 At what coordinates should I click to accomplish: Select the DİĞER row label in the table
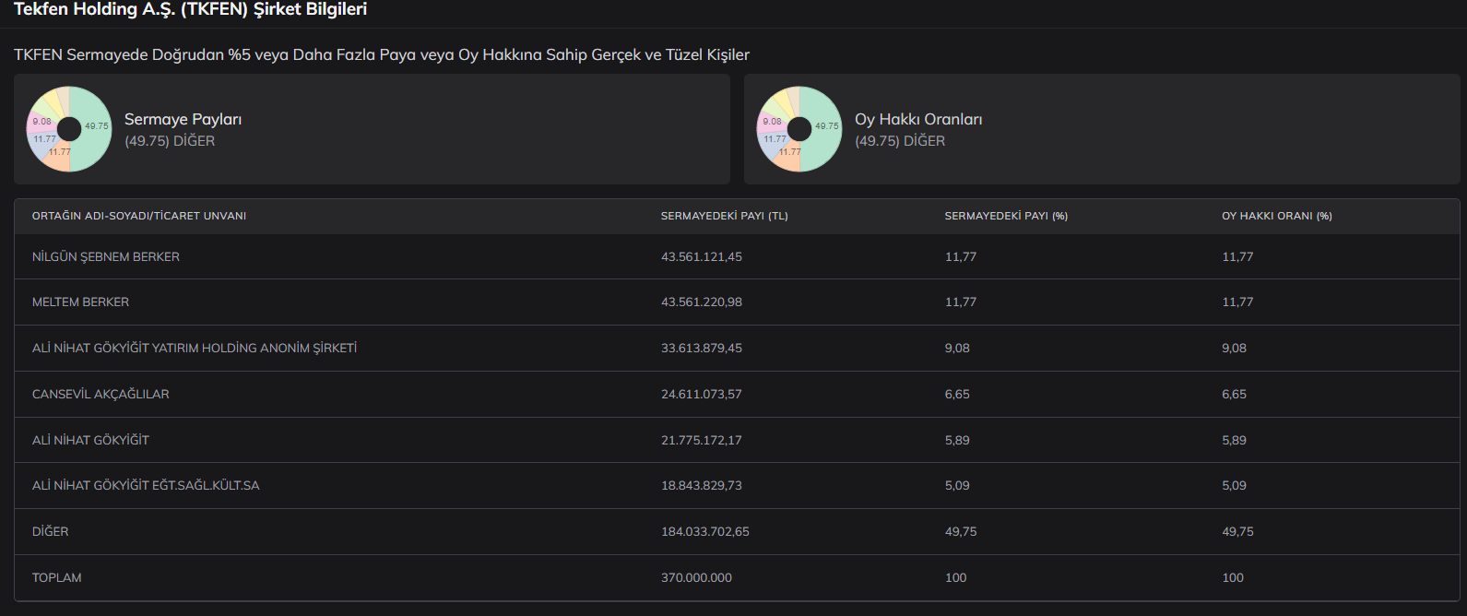click(51, 532)
